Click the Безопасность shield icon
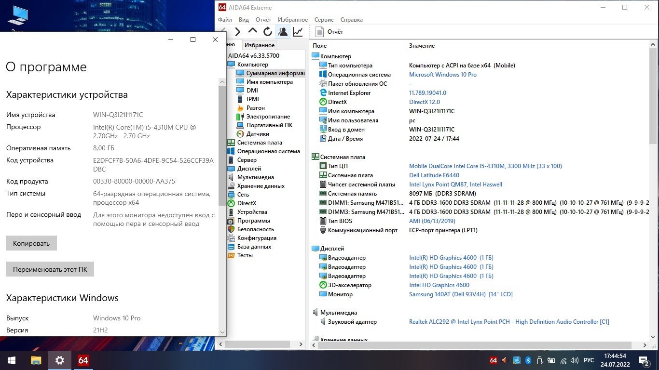 tap(231, 229)
